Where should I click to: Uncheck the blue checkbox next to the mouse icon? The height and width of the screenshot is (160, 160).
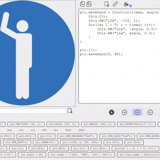(x=131, y=6)
